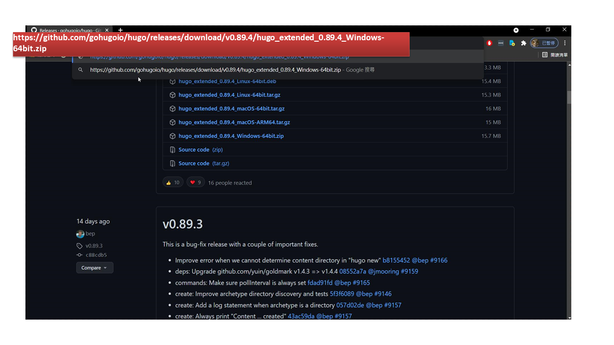
Task: Click the vertical page scrollbar thumb
Action: [569, 97]
